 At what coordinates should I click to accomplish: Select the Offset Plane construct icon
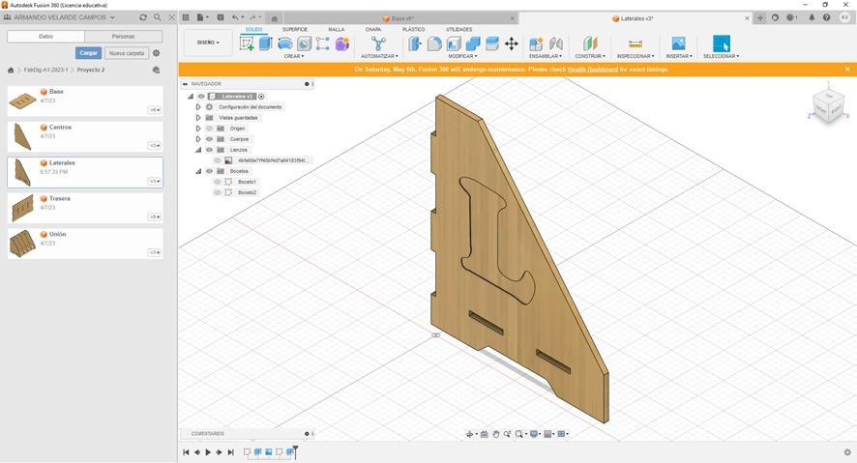tap(590, 43)
